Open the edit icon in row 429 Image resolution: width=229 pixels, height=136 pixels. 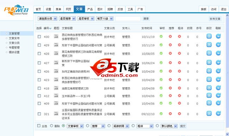[x=209, y=45]
